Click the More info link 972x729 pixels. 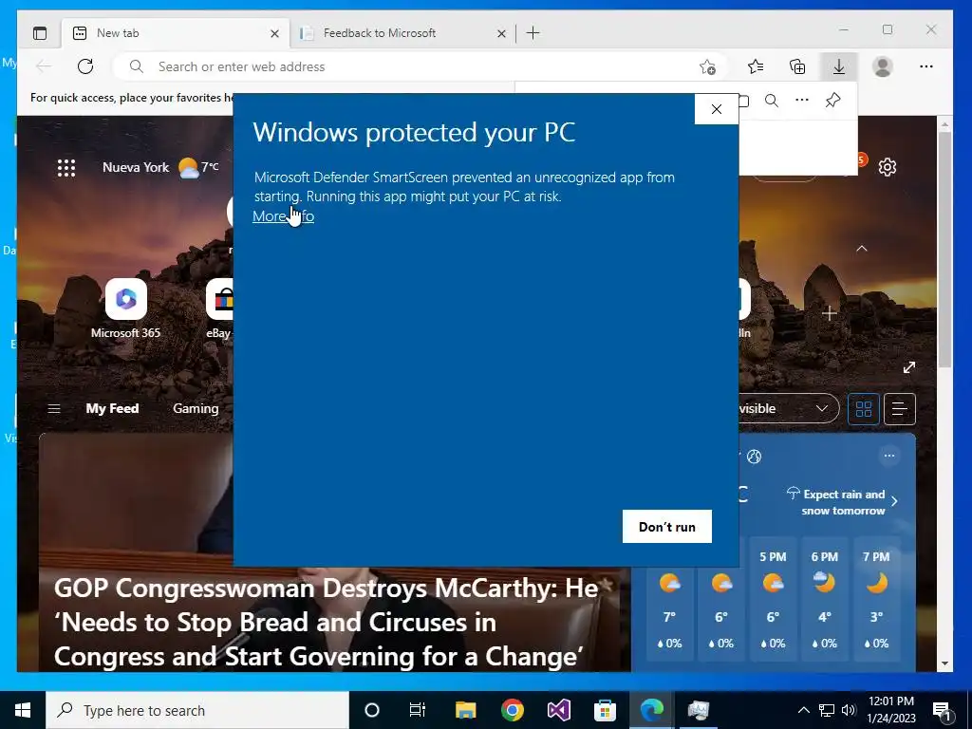[x=283, y=216]
